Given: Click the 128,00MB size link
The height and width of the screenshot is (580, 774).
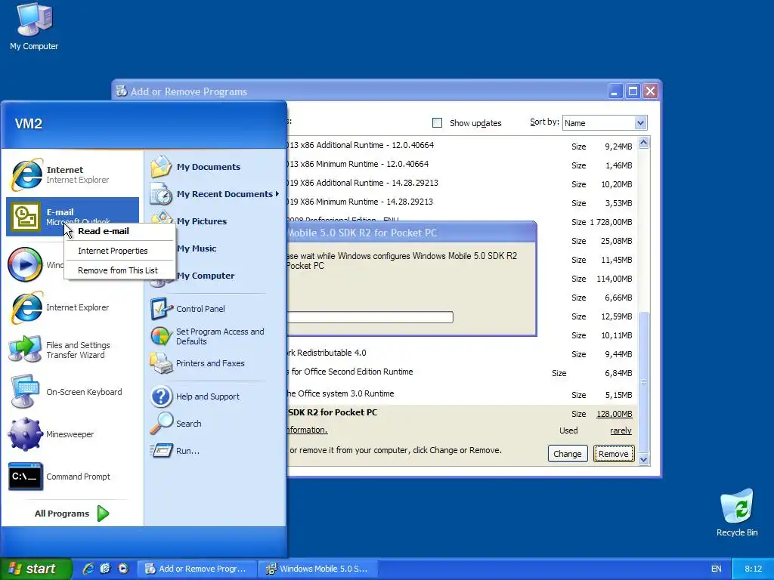Looking at the screenshot, I should tap(614, 414).
